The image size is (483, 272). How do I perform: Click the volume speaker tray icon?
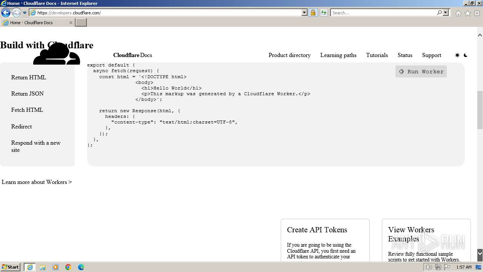coord(429,267)
